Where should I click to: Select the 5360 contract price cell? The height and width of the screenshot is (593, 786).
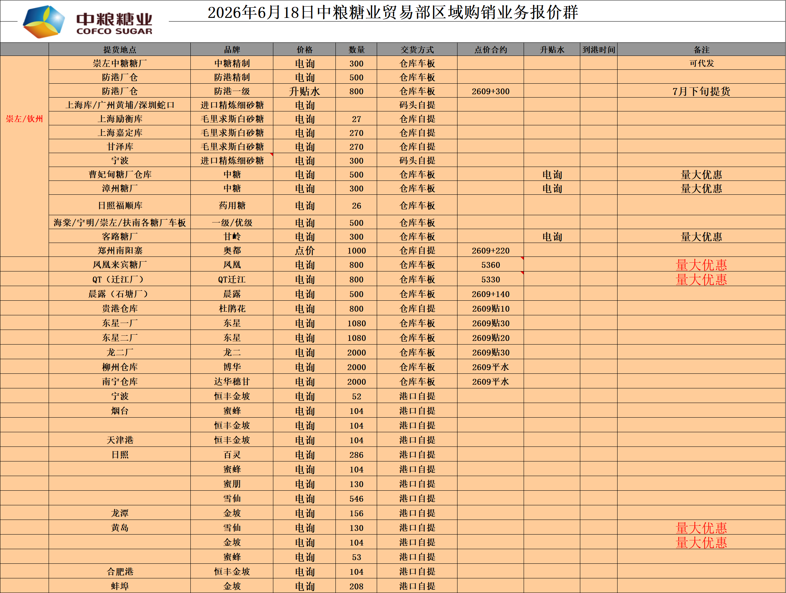(x=491, y=265)
